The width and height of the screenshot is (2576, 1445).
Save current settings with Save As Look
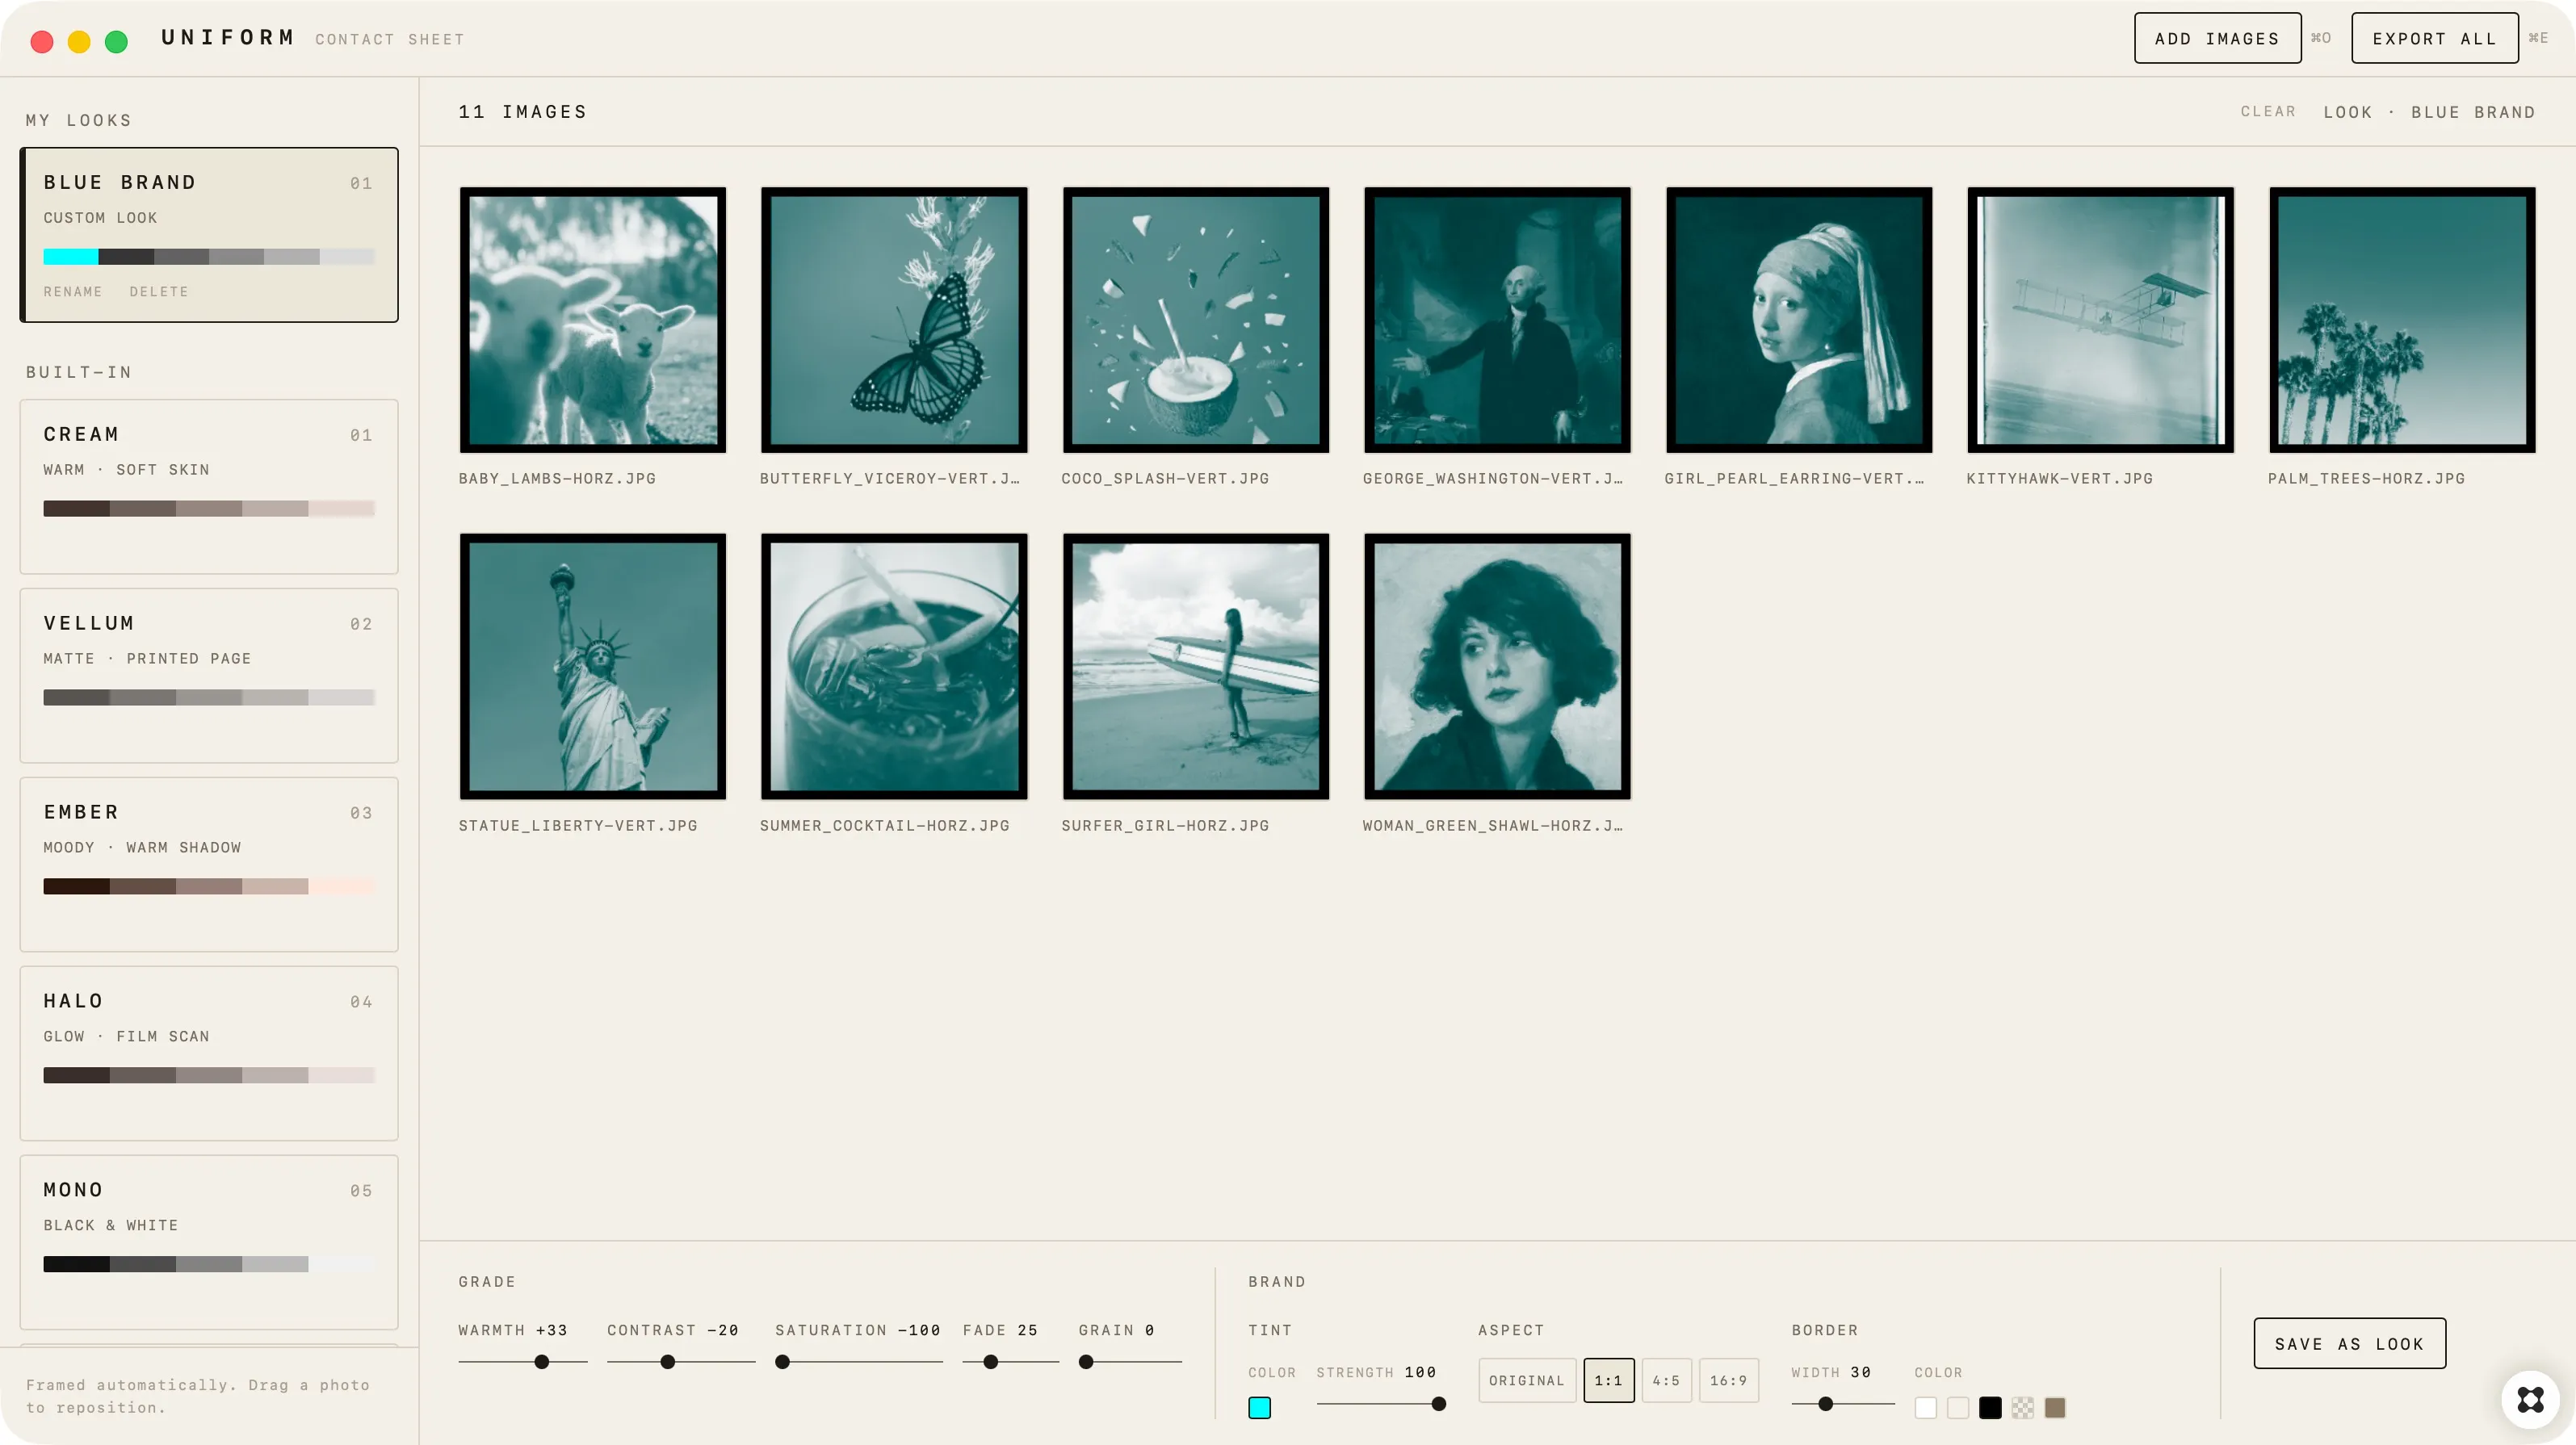(2349, 1343)
